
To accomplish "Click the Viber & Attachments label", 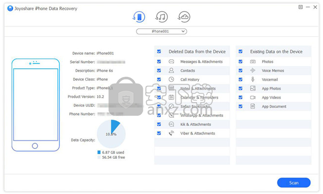I will coord(197,133).
